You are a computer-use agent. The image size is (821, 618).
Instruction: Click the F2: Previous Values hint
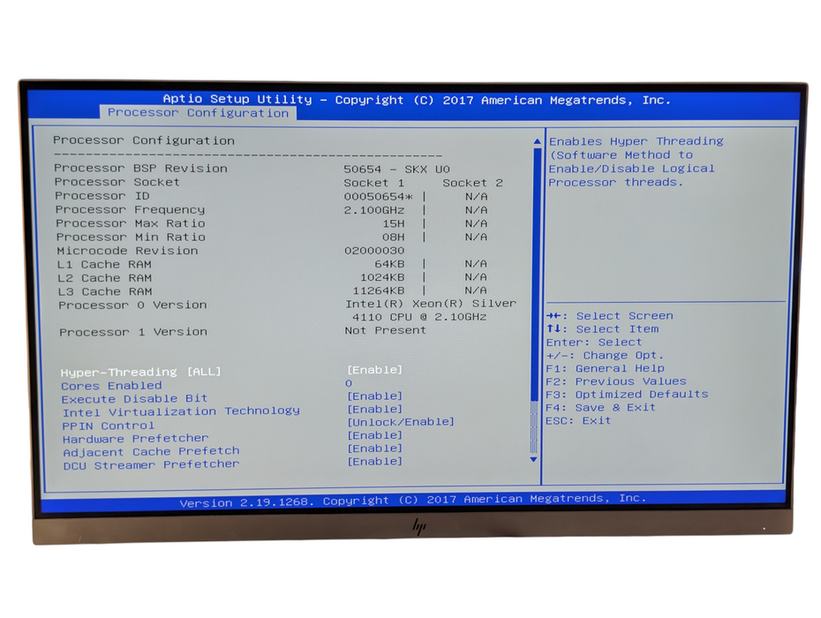(616, 381)
